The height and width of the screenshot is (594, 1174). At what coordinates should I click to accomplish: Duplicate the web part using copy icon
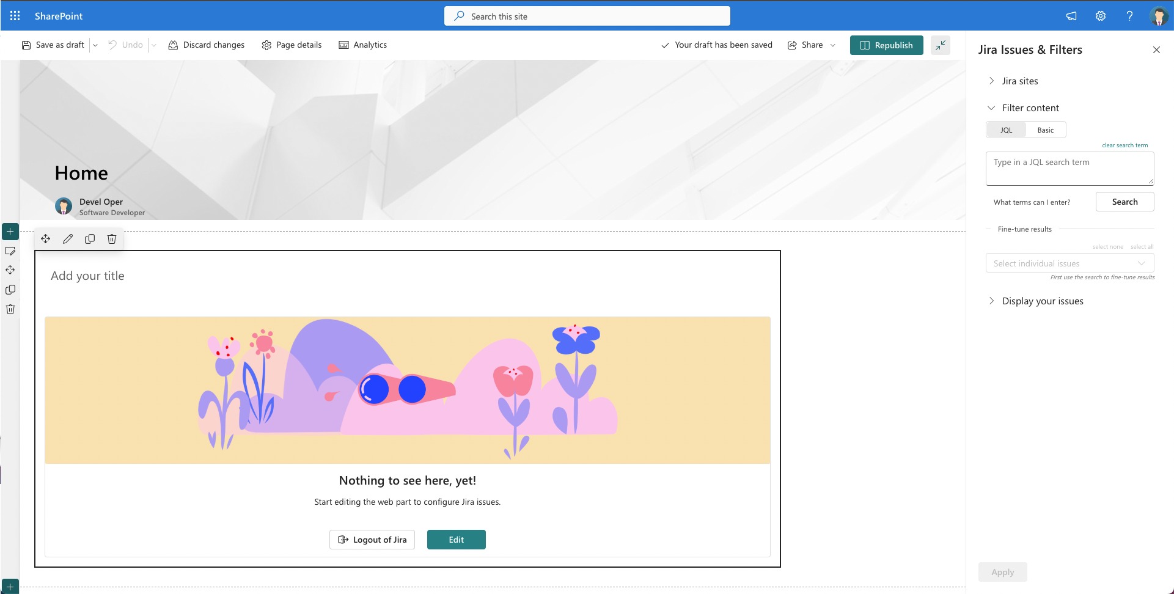(x=90, y=239)
